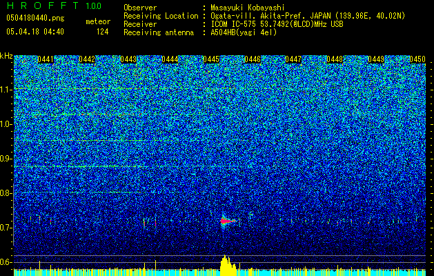Click the 'Observer' field label
The height and width of the screenshot is (276, 434).
point(140,8)
